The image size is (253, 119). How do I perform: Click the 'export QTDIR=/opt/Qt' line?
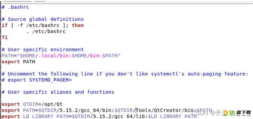32,104
